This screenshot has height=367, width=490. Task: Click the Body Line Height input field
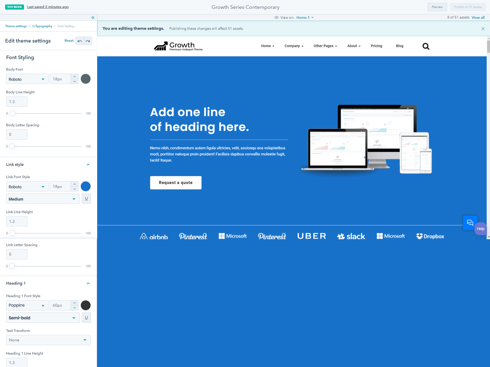(17, 102)
